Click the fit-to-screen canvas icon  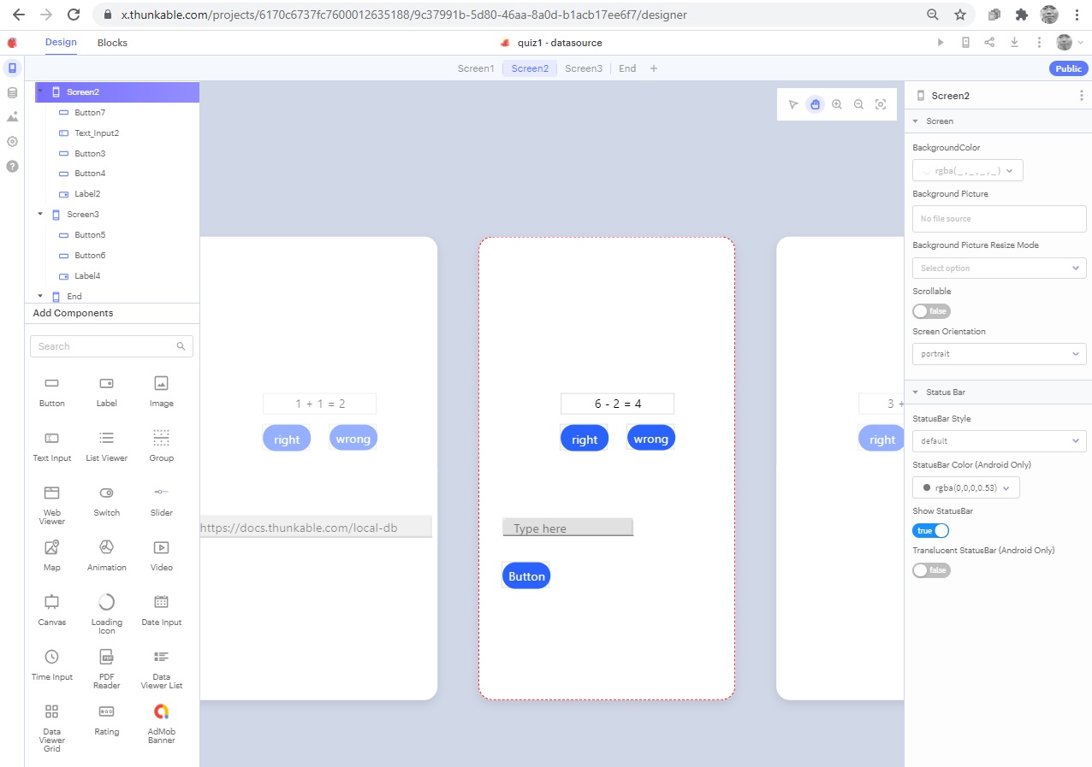(881, 104)
